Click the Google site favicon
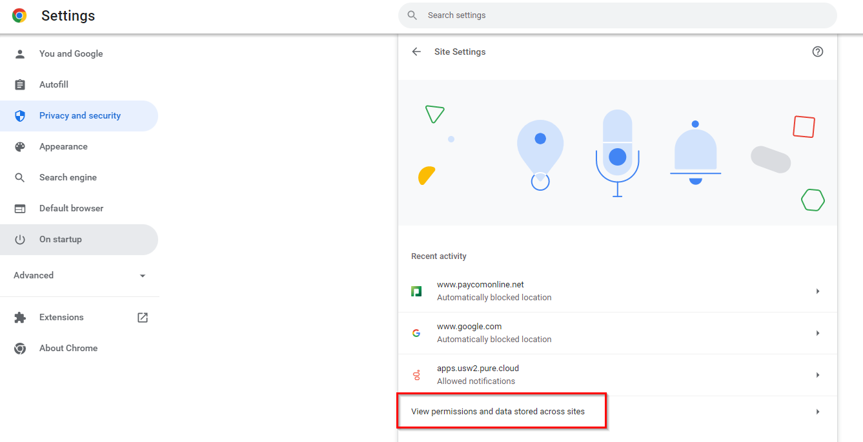 click(x=416, y=333)
